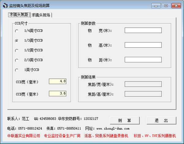Click the fax number 0571-88850411
The image size is (184, 144).
coord(69,129)
